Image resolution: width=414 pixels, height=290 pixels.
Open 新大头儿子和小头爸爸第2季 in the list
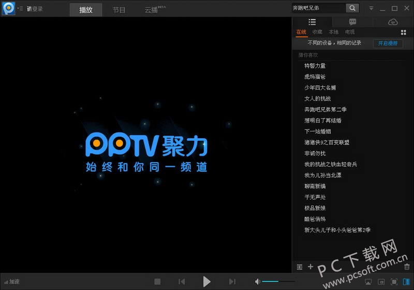337,230
